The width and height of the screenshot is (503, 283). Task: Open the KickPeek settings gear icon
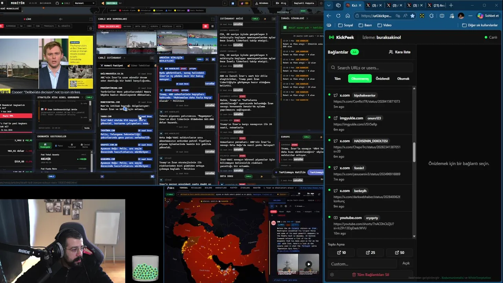(332, 275)
